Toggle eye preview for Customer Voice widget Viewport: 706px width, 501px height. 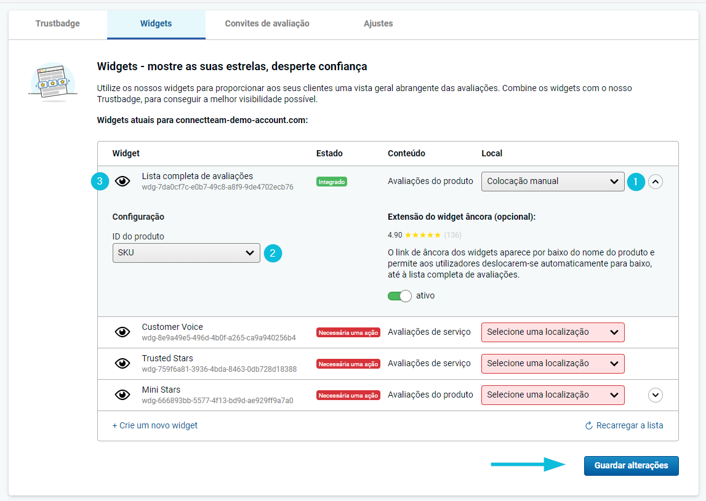(x=122, y=332)
